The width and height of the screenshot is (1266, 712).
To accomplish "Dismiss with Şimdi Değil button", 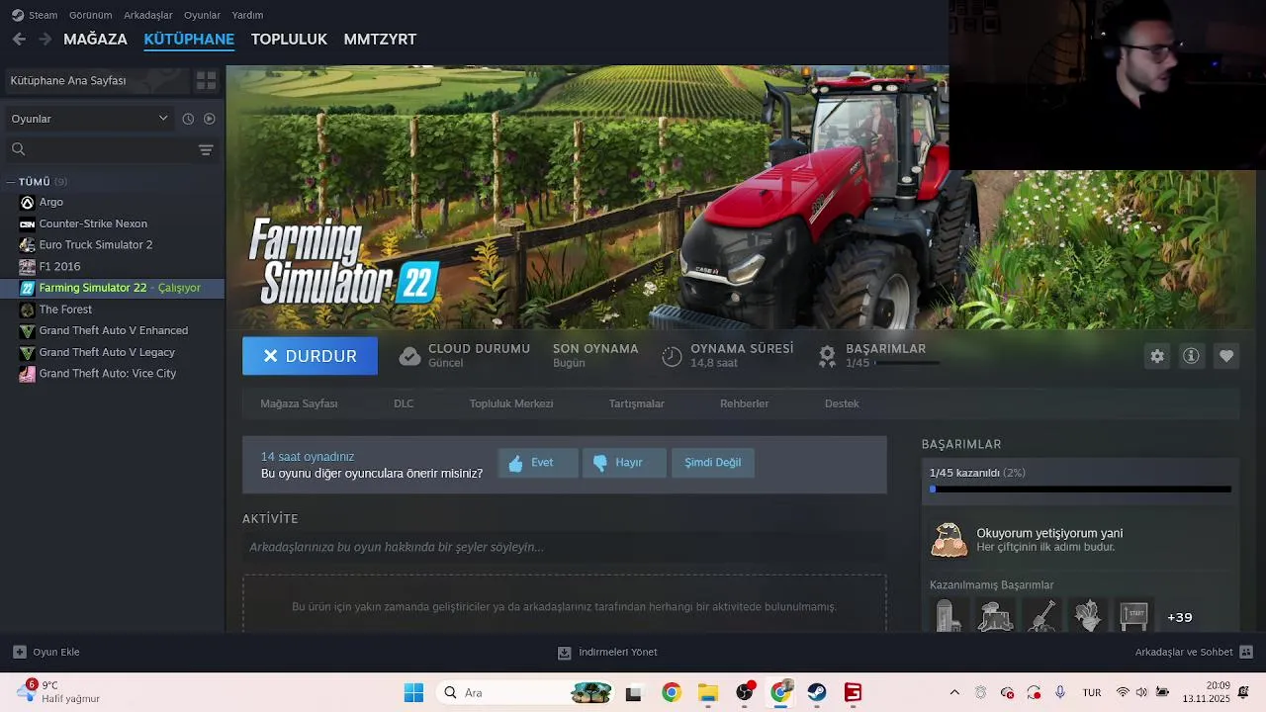I will click(x=713, y=463).
